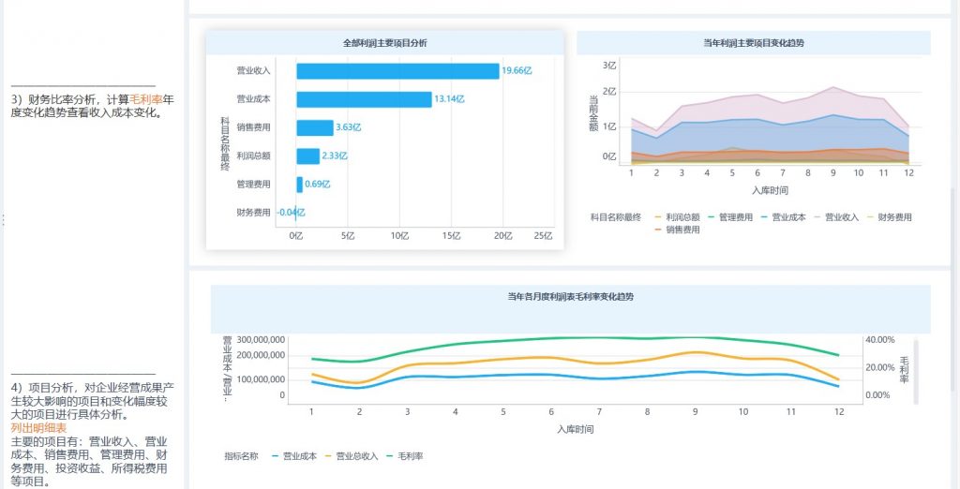Click the 13.14亿 value label

(449, 99)
